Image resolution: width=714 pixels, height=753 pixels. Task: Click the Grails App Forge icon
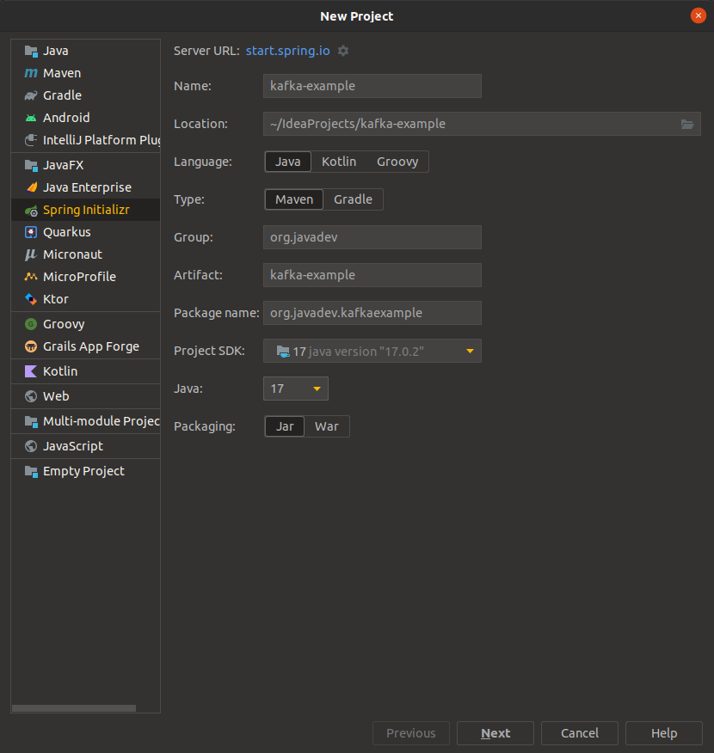tap(31, 346)
